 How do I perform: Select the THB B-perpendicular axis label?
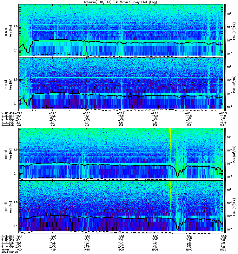pyautogui.click(x=6, y=31)
